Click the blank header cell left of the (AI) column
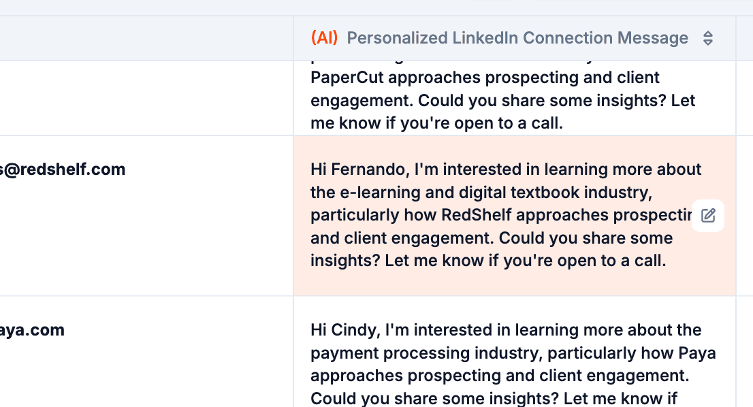 click(146, 38)
